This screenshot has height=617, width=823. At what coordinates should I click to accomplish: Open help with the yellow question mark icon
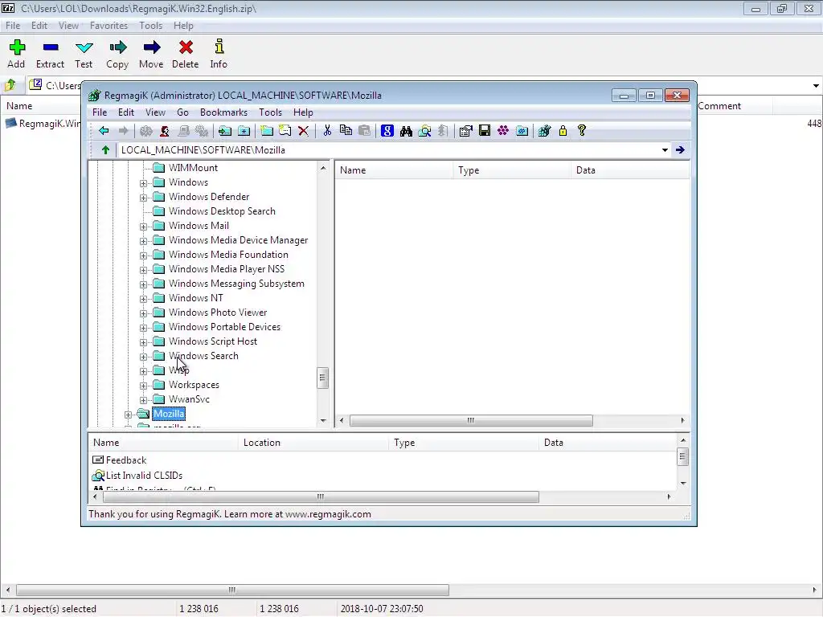pos(582,131)
